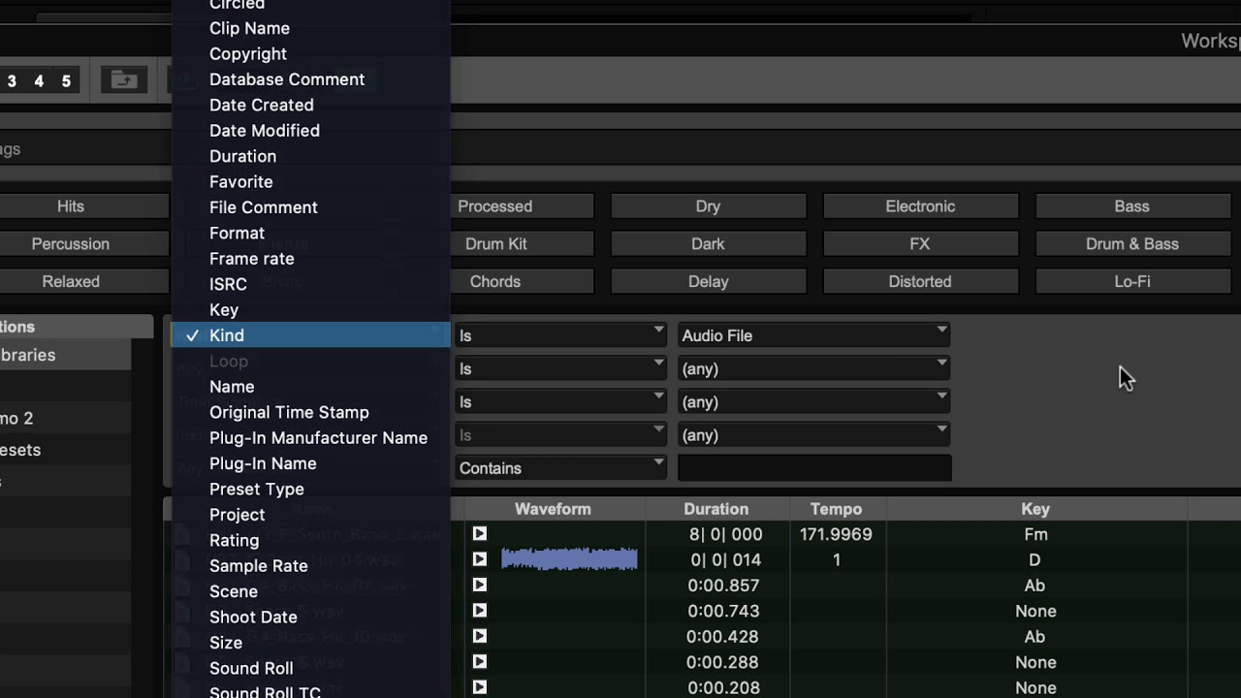Open the fourth row (any) value dropdown

click(x=813, y=435)
